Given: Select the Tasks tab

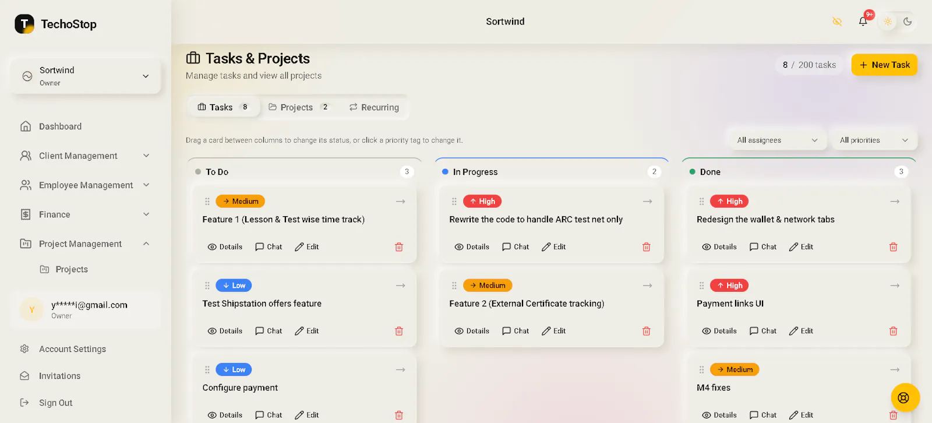Looking at the screenshot, I should tap(224, 107).
